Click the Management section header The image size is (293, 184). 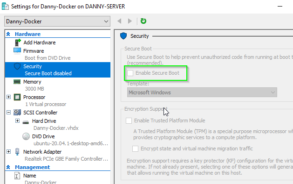pos(32,167)
